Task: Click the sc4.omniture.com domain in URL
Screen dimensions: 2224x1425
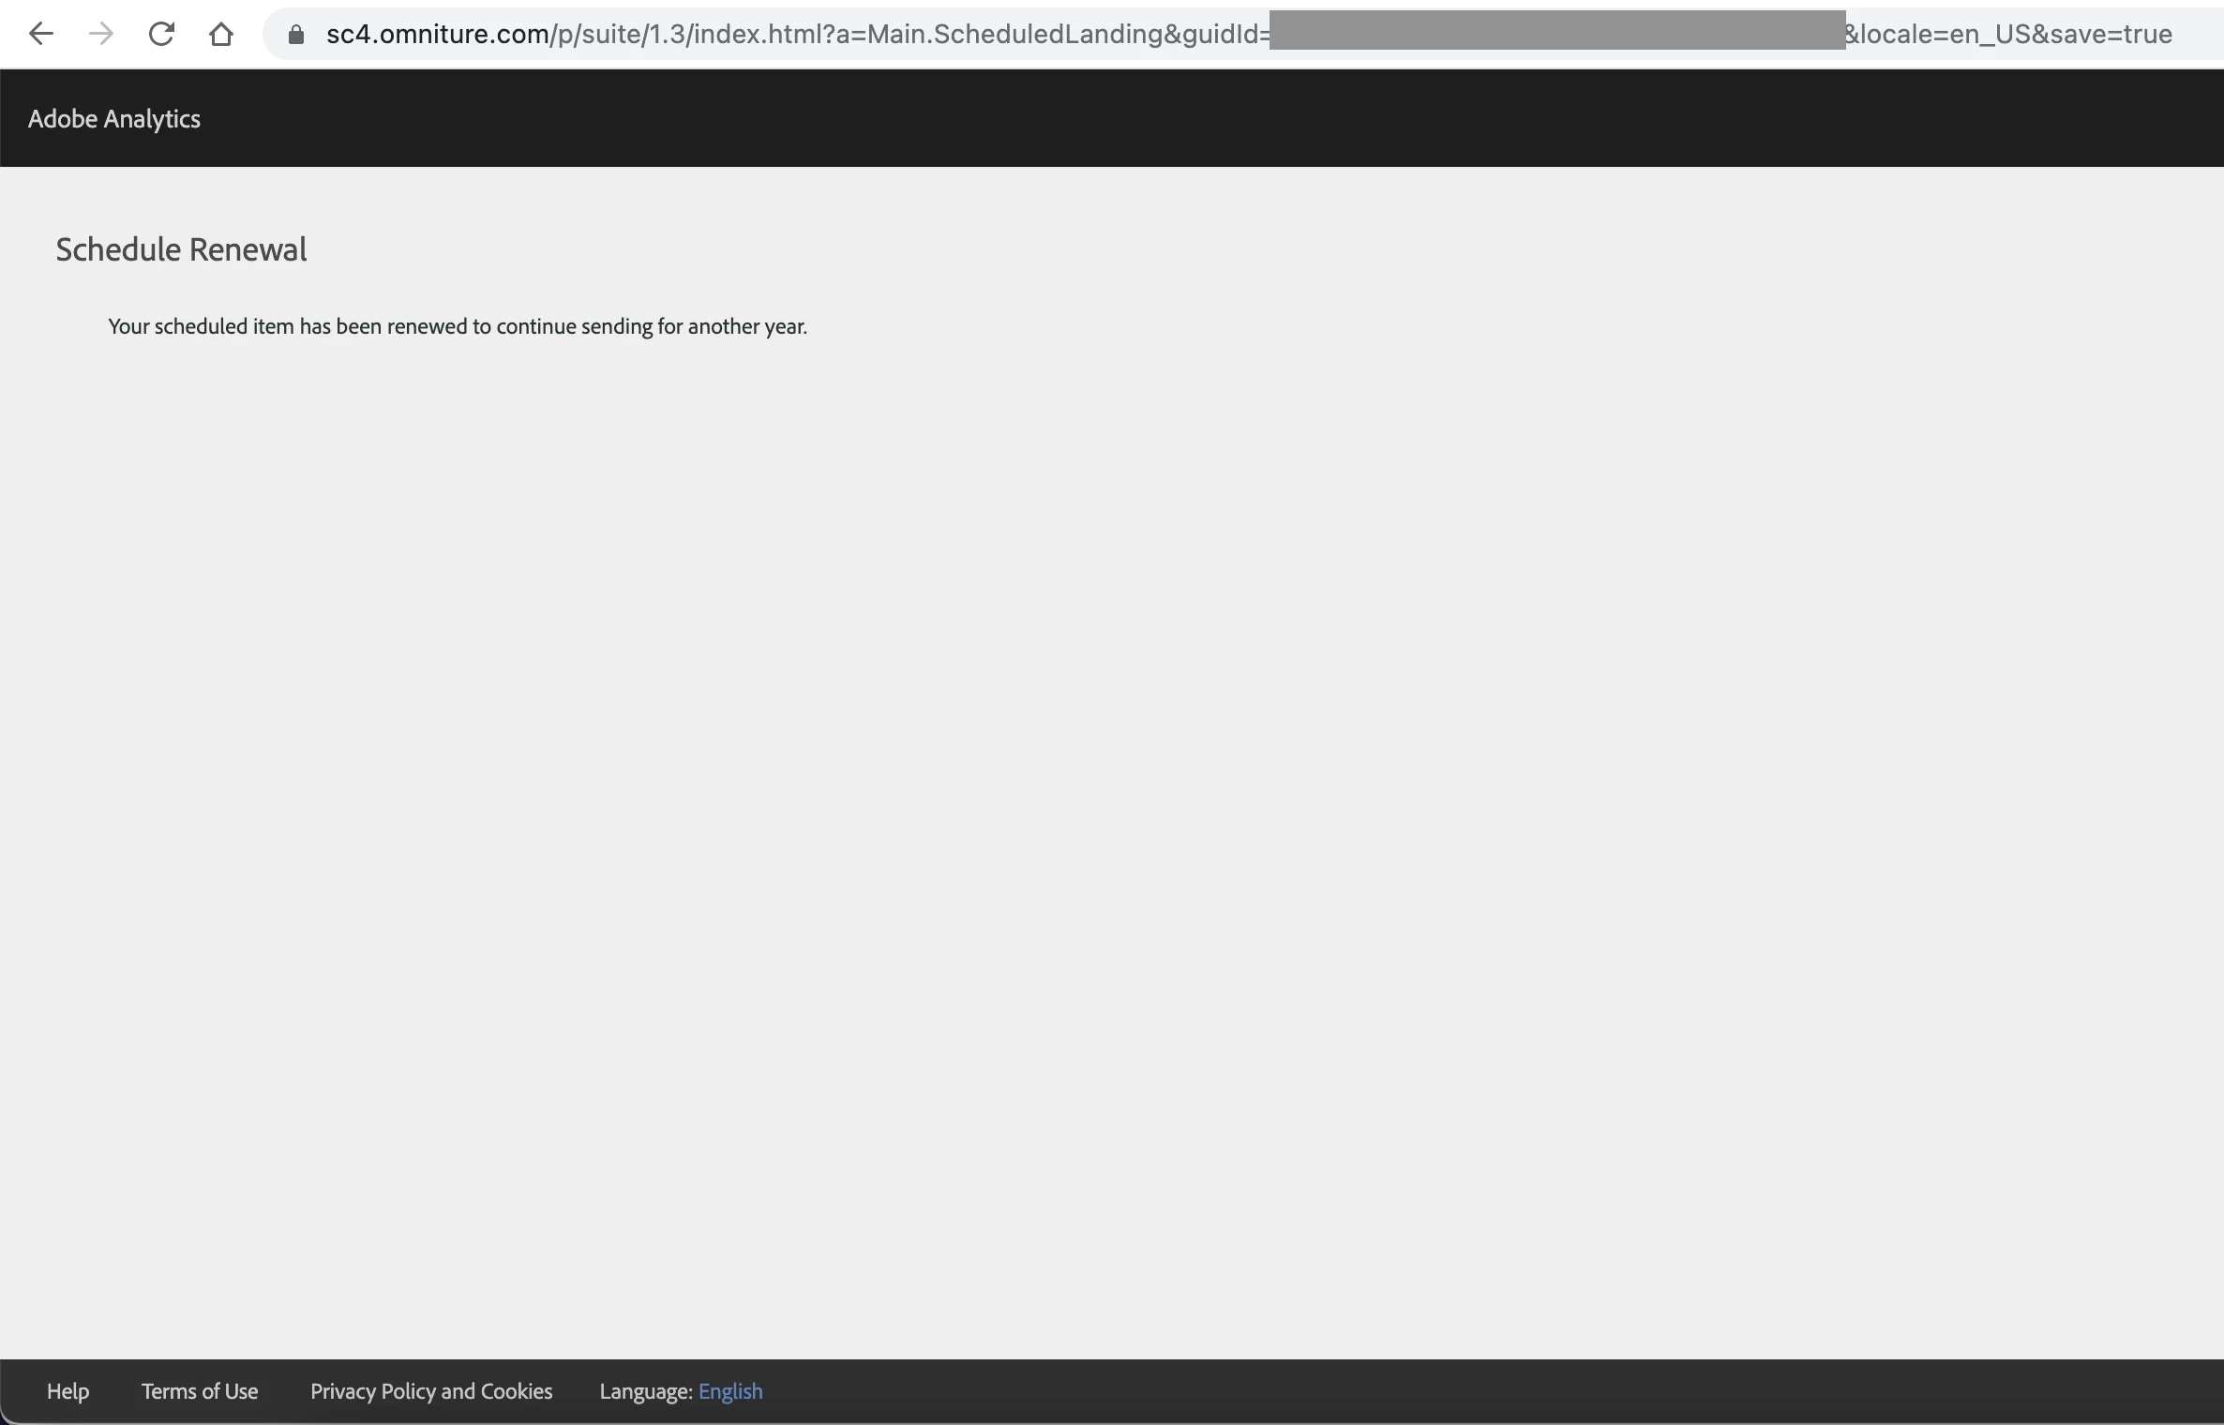Action: pos(437,35)
